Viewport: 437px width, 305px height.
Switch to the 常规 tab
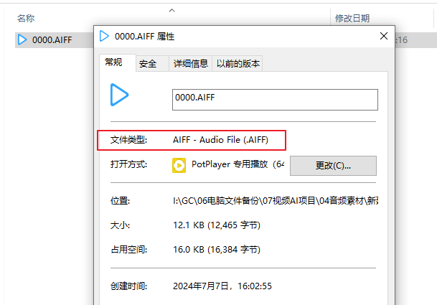tap(114, 63)
